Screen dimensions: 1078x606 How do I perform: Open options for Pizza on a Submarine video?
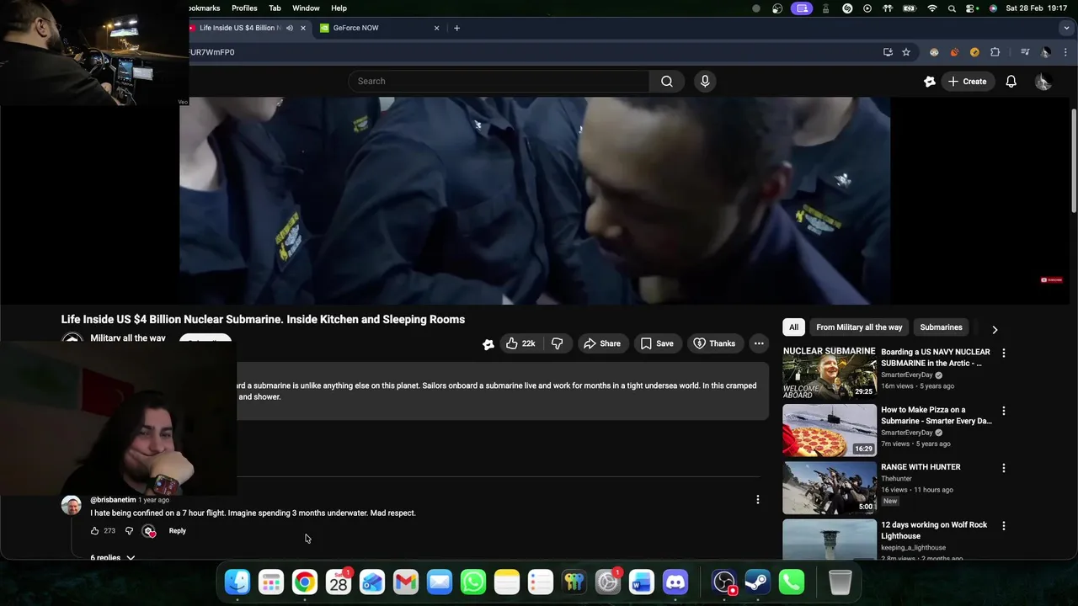click(x=1003, y=411)
